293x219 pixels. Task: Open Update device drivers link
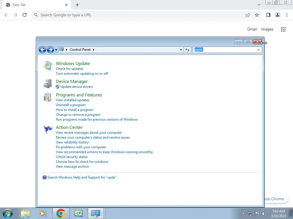77,87
